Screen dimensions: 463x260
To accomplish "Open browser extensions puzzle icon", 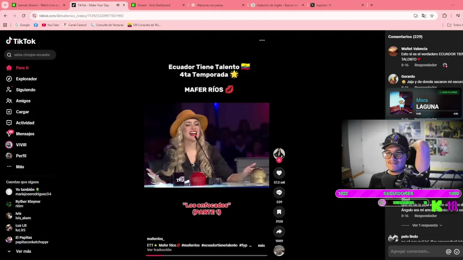I will coord(445,16).
